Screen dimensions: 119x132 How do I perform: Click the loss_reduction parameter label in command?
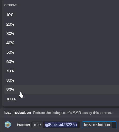tap(97, 125)
